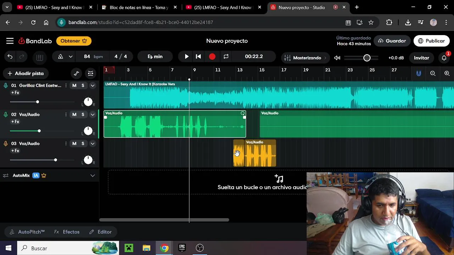The width and height of the screenshot is (454, 255).
Task: Open track 02 options three dots
Action: 66,114
